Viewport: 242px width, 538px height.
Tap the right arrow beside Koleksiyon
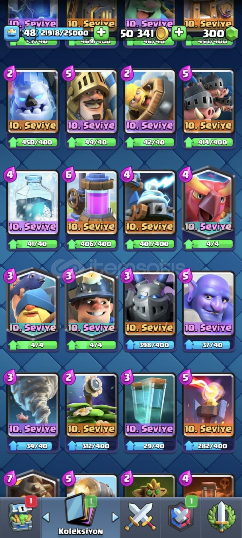tap(115, 517)
